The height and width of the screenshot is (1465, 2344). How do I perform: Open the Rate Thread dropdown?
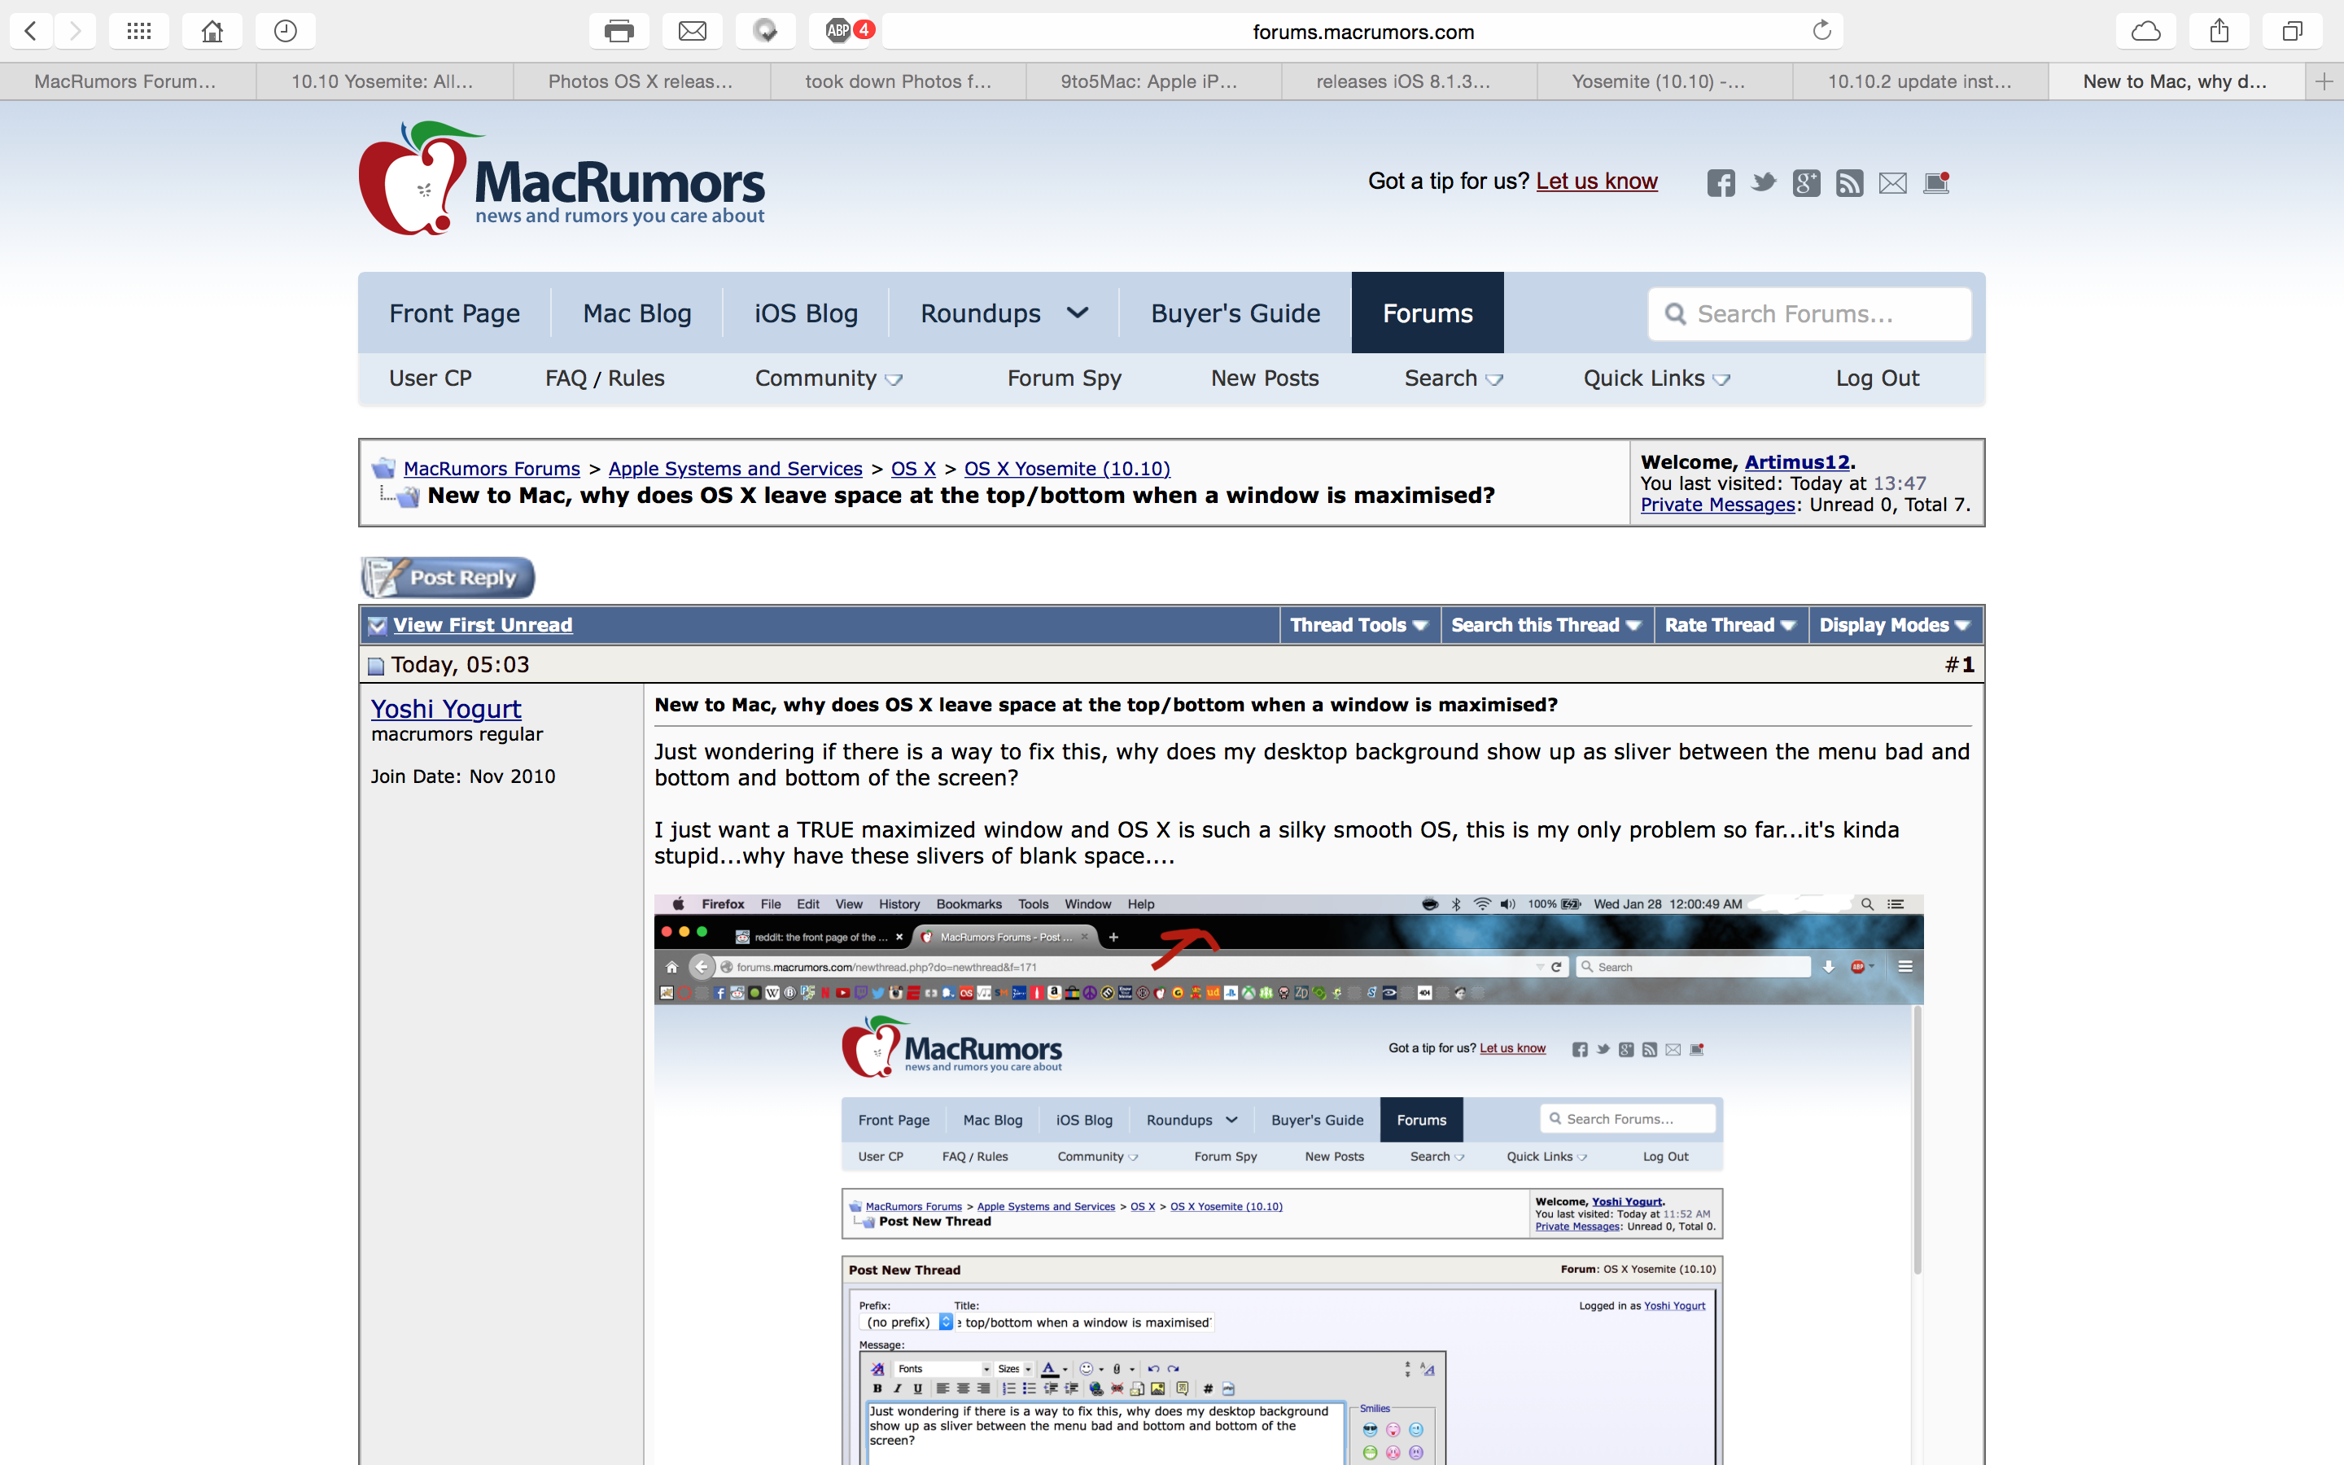[x=1731, y=625]
